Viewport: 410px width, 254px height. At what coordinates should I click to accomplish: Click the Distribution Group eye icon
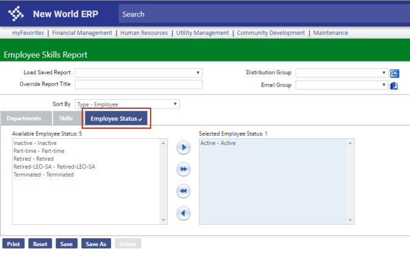pos(394,73)
